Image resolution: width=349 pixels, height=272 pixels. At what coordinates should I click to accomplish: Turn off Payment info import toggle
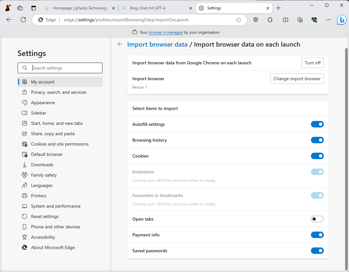coord(317,235)
